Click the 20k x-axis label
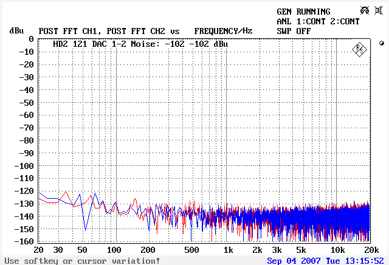The width and height of the screenshot is (389, 265). pos(371,250)
